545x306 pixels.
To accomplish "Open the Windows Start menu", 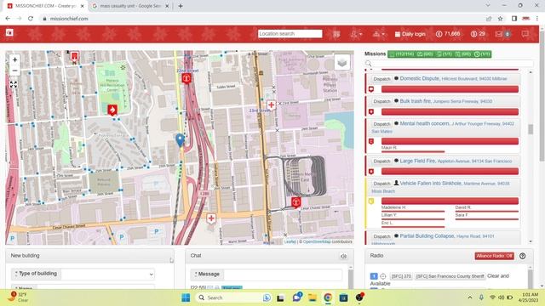I will point(186,297).
